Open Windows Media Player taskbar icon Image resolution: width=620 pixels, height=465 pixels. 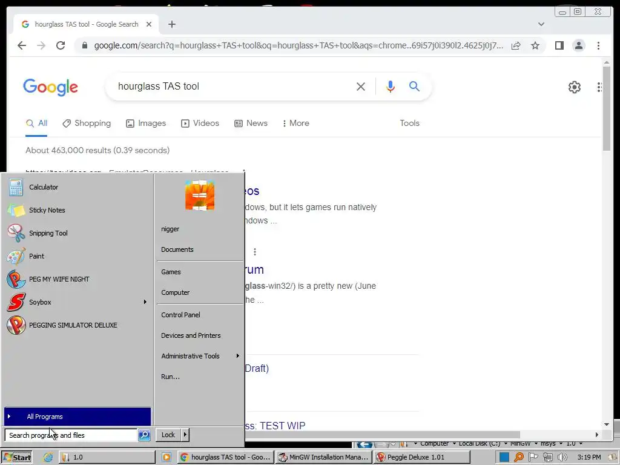tap(167, 457)
